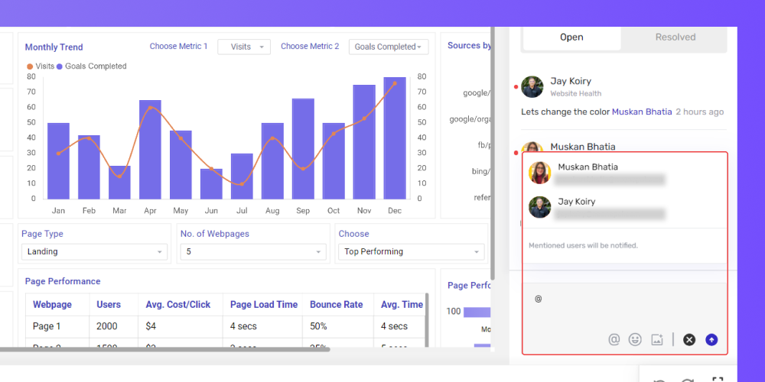This screenshot has width=765, height=382.
Task: Expand the Top Performing dropdown
Action: tap(412, 252)
